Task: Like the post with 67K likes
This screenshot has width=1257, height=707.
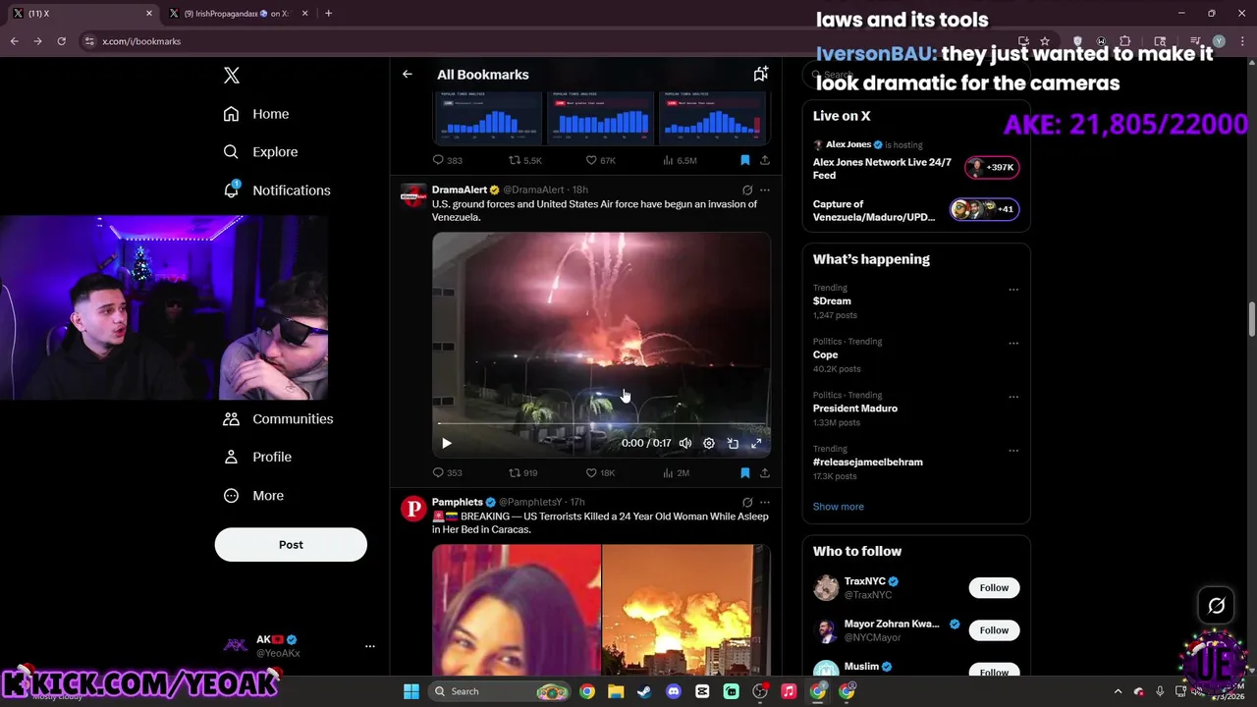Action: [x=600, y=160]
